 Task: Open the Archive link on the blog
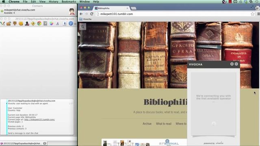pyautogui.click(x=147, y=124)
